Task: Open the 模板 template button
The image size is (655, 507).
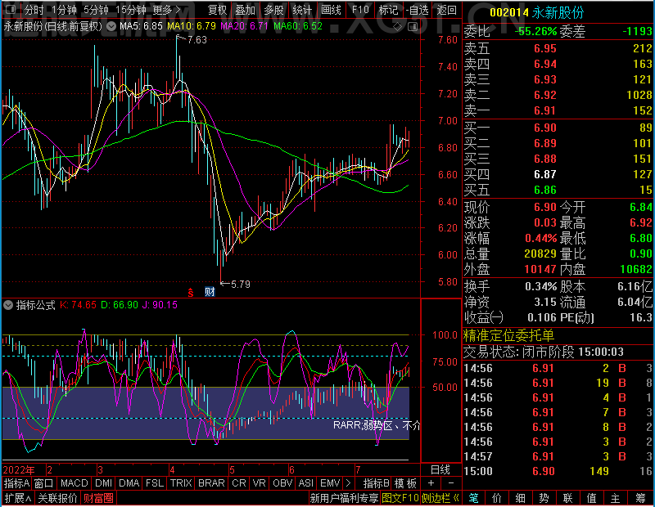Action: click(x=405, y=483)
